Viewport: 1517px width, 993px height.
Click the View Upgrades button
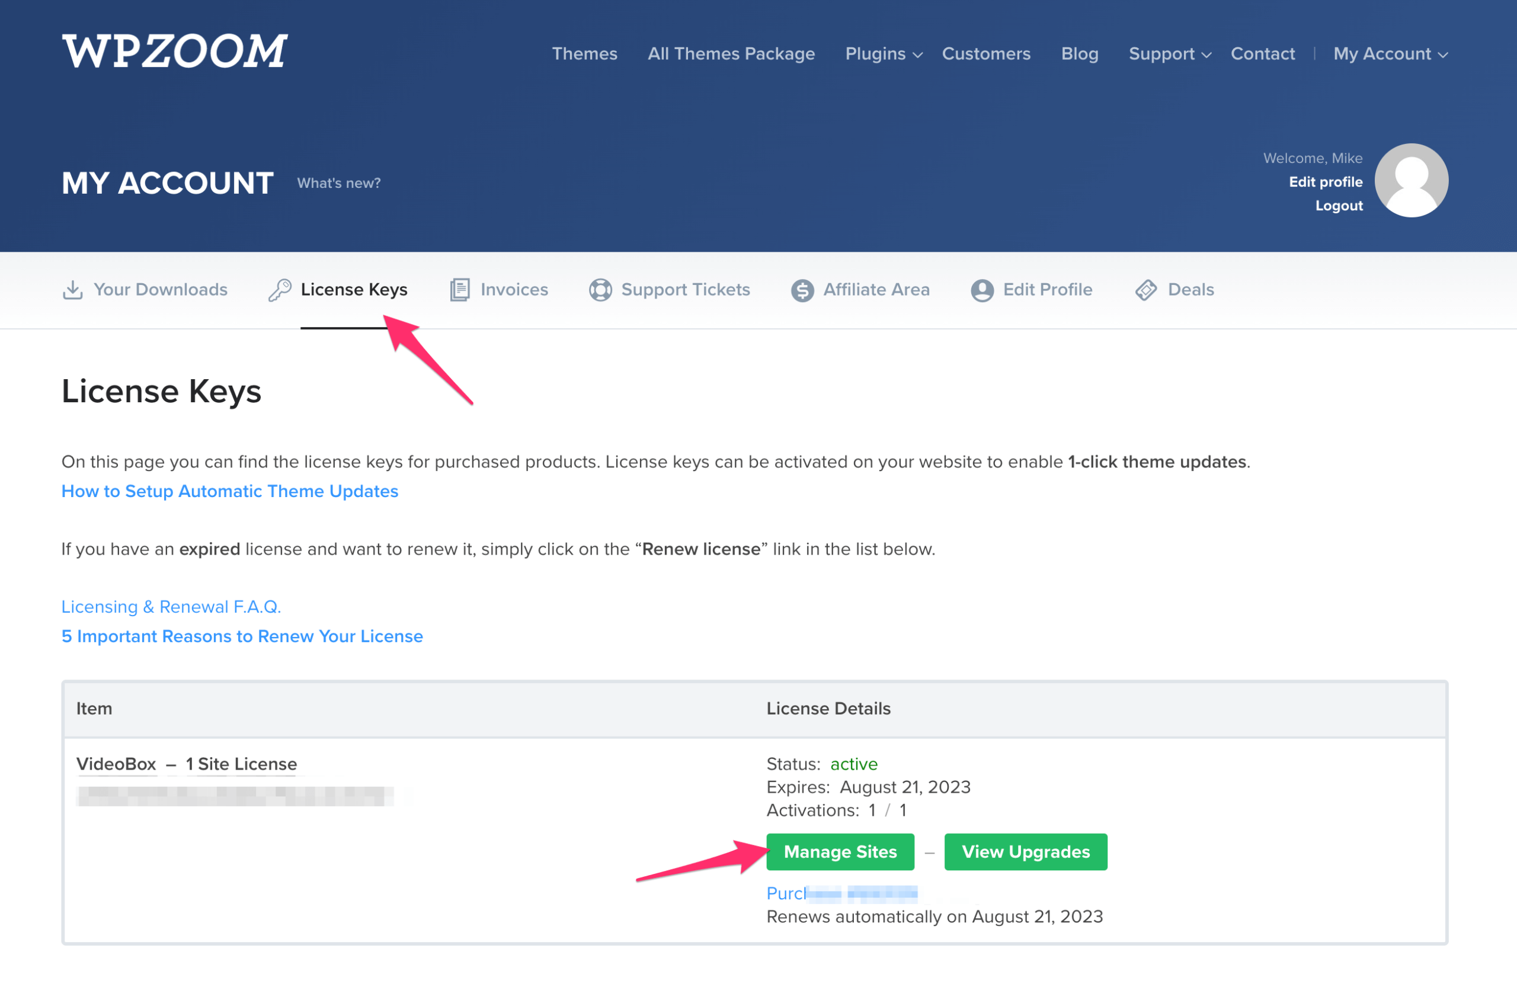[x=1026, y=852]
